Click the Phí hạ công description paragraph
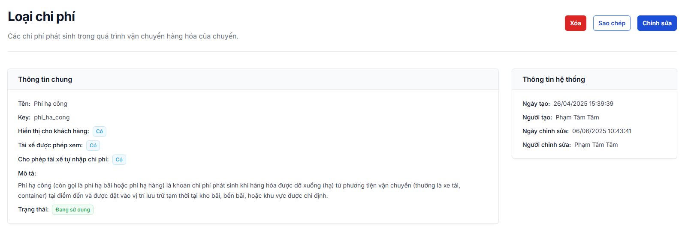This screenshot has width=688, height=238. pos(238,190)
